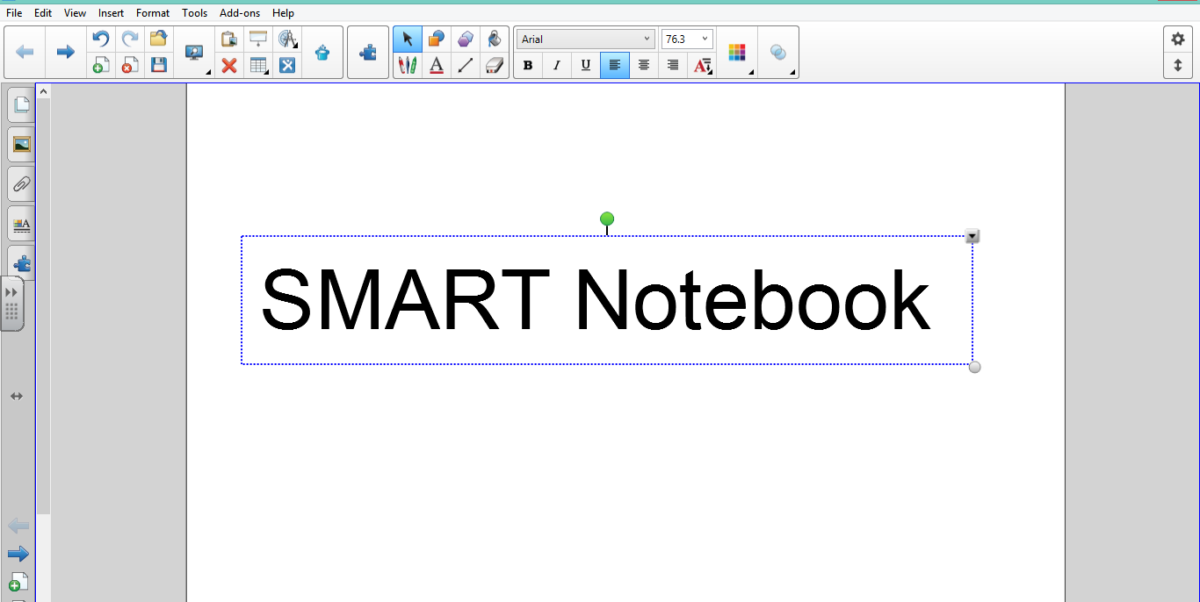This screenshot has width=1200, height=602.
Task: Move toolbar with up-down arrow button
Action: click(1178, 65)
